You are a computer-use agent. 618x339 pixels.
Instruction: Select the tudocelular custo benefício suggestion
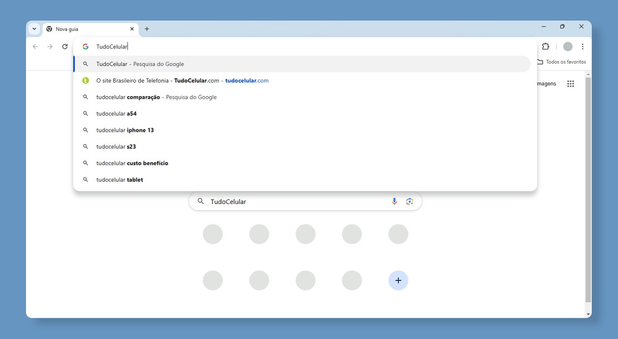point(132,163)
